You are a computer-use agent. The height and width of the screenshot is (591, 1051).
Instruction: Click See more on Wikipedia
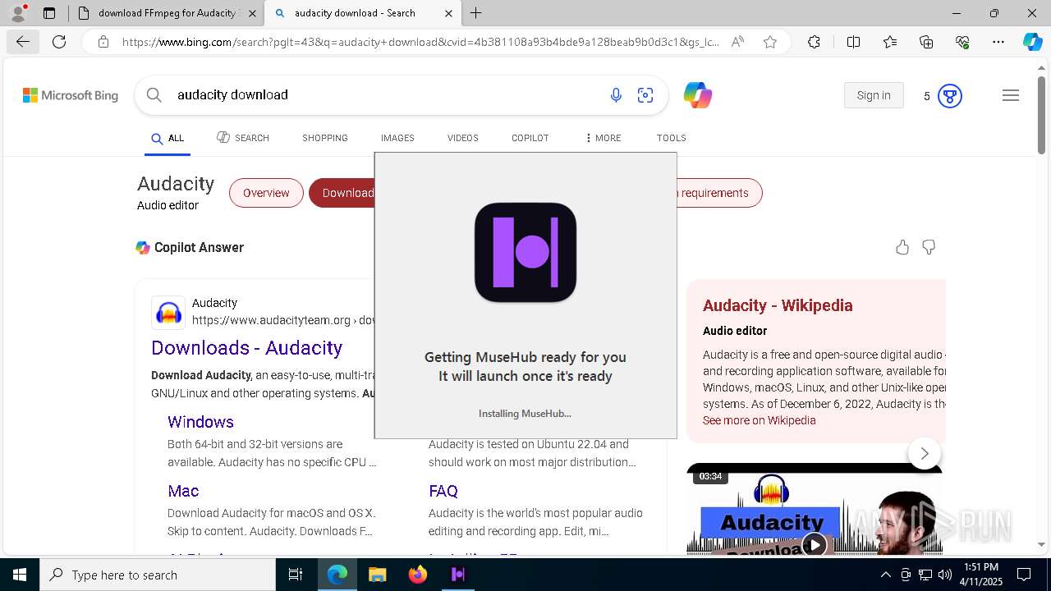click(760, 420)
